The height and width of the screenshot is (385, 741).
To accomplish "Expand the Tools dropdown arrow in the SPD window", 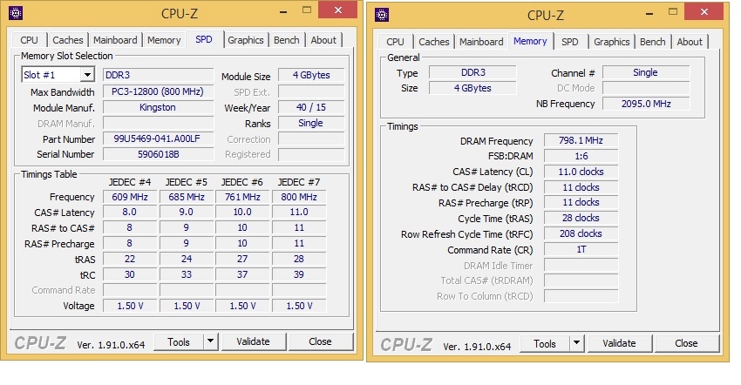I will pos(210,342).
